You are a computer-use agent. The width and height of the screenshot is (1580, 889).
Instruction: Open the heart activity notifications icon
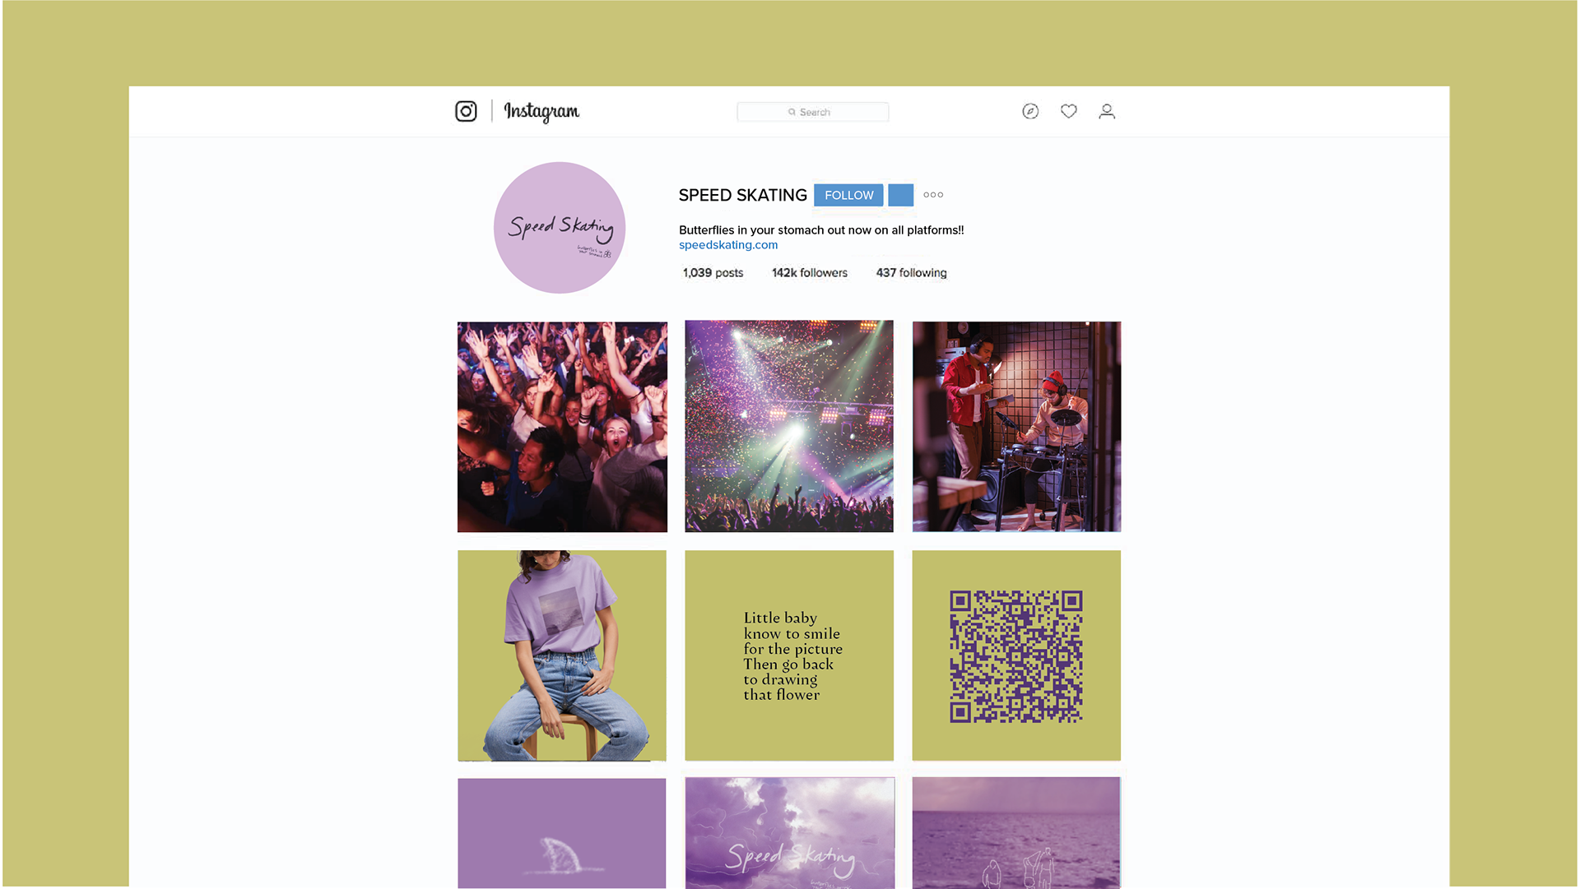click(1068, 111)
